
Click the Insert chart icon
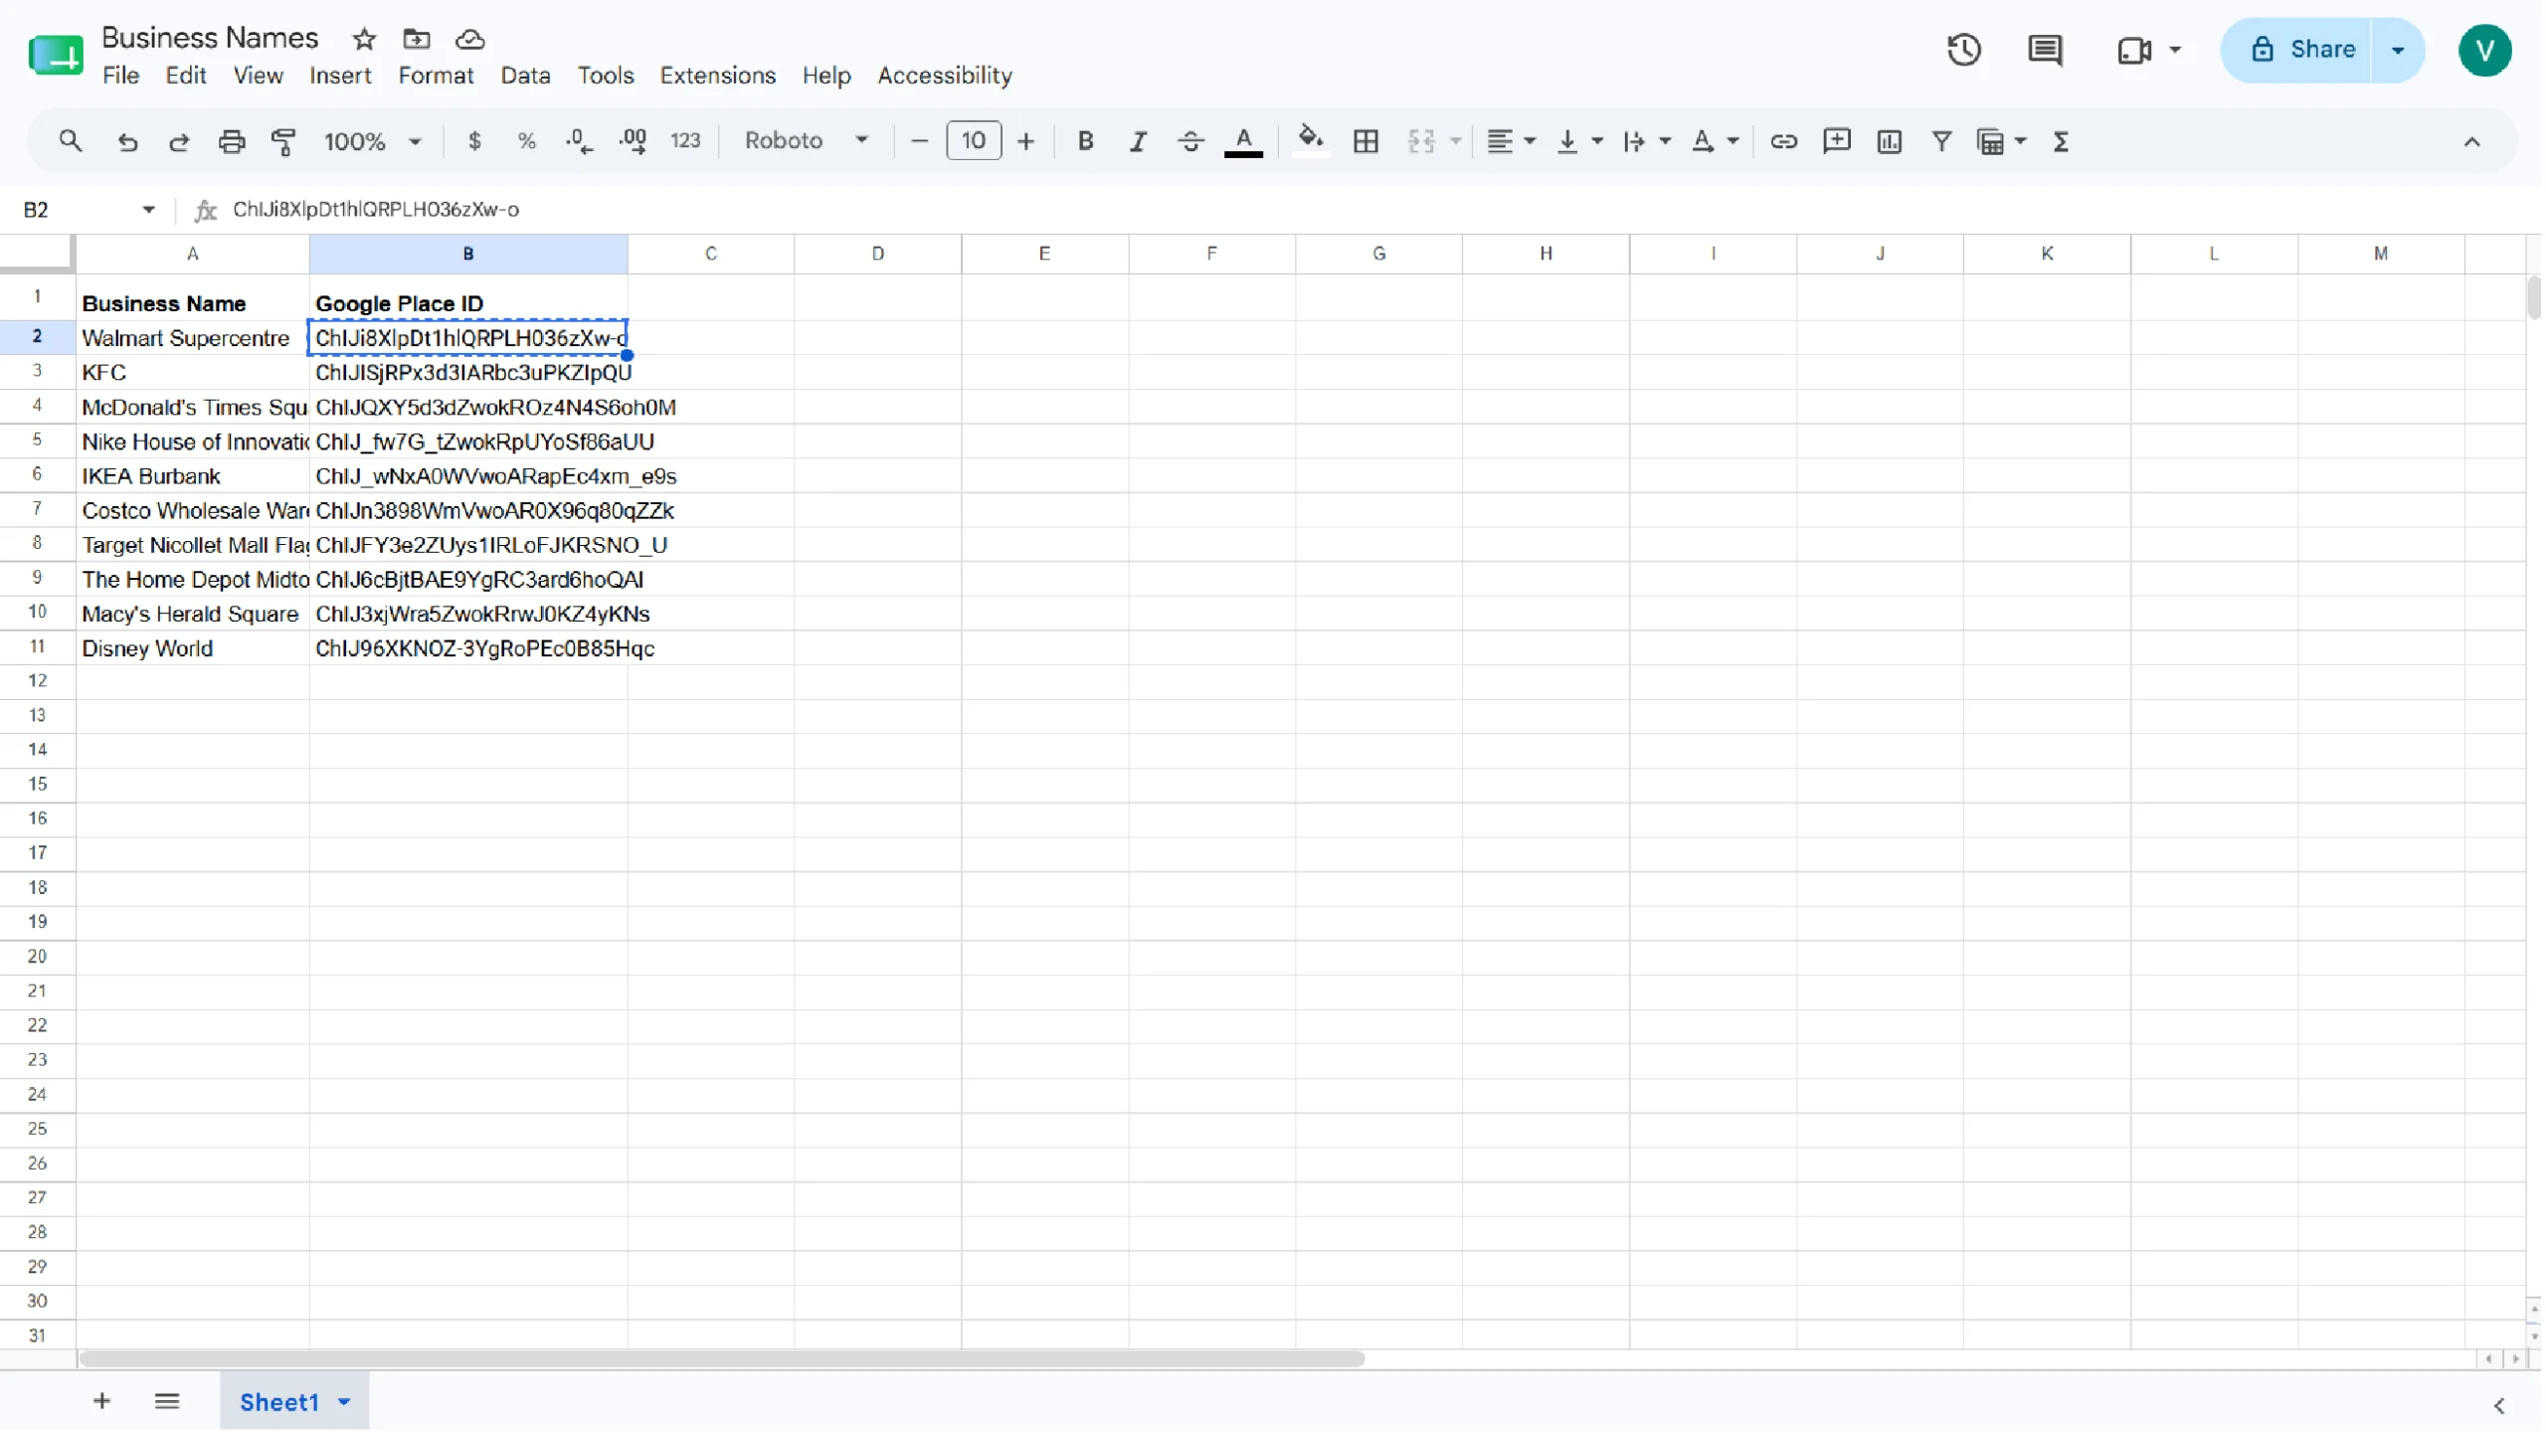click(x=1890, y=141)
